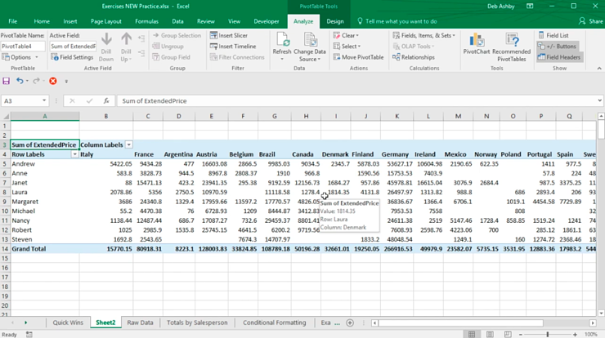605x338 pixels.
Task: Expand the PivotTable Options dropdown arrow
Action: pos(37,57)
